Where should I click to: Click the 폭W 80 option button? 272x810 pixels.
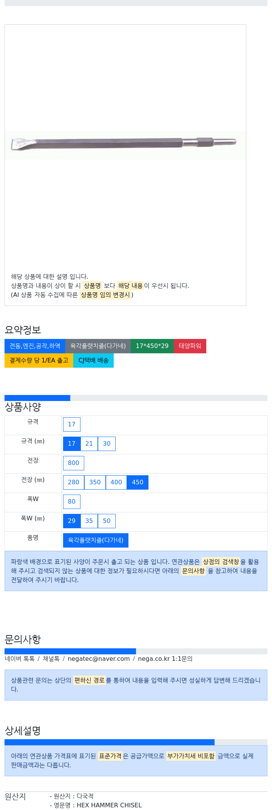click(x=72, y=502)
